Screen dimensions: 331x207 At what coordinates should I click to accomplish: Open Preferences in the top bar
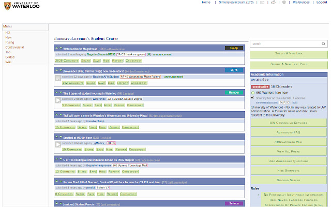(x=301, y=2)
